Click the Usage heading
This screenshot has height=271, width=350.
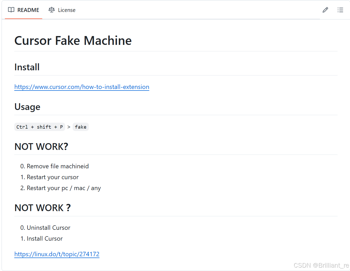(28, 107)
